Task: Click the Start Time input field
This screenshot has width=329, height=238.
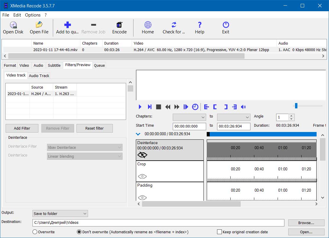Action: point(189,126)
